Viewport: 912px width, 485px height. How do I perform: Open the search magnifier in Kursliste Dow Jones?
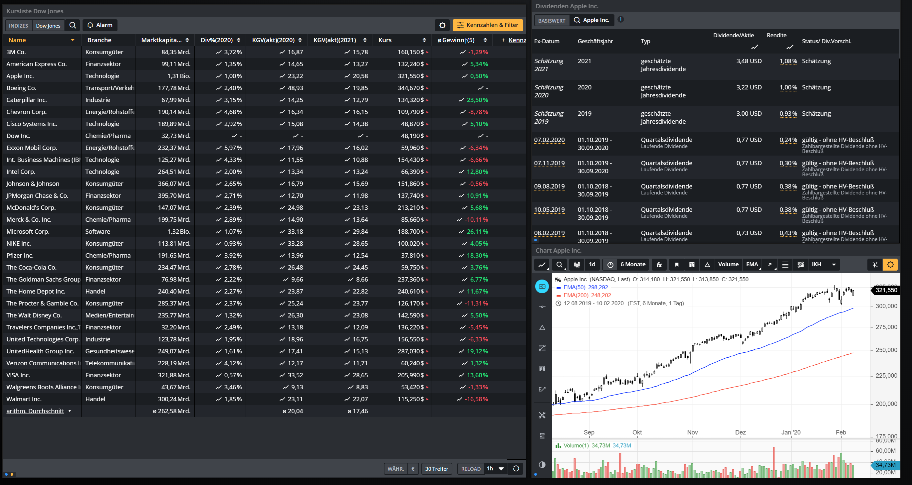[x=73, y=25]
